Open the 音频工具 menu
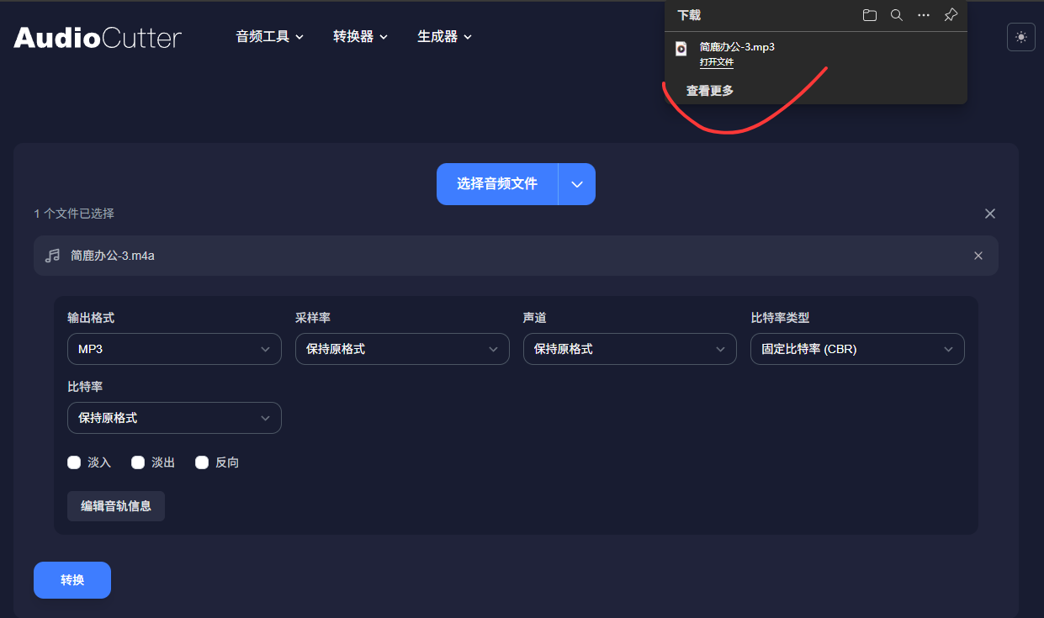Image resolution: width=1044 pixels, height=618 pixels. coord(270,37)
